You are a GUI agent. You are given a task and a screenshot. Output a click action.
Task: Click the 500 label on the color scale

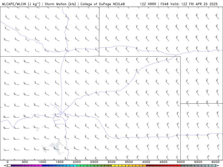tap(25, 162)
